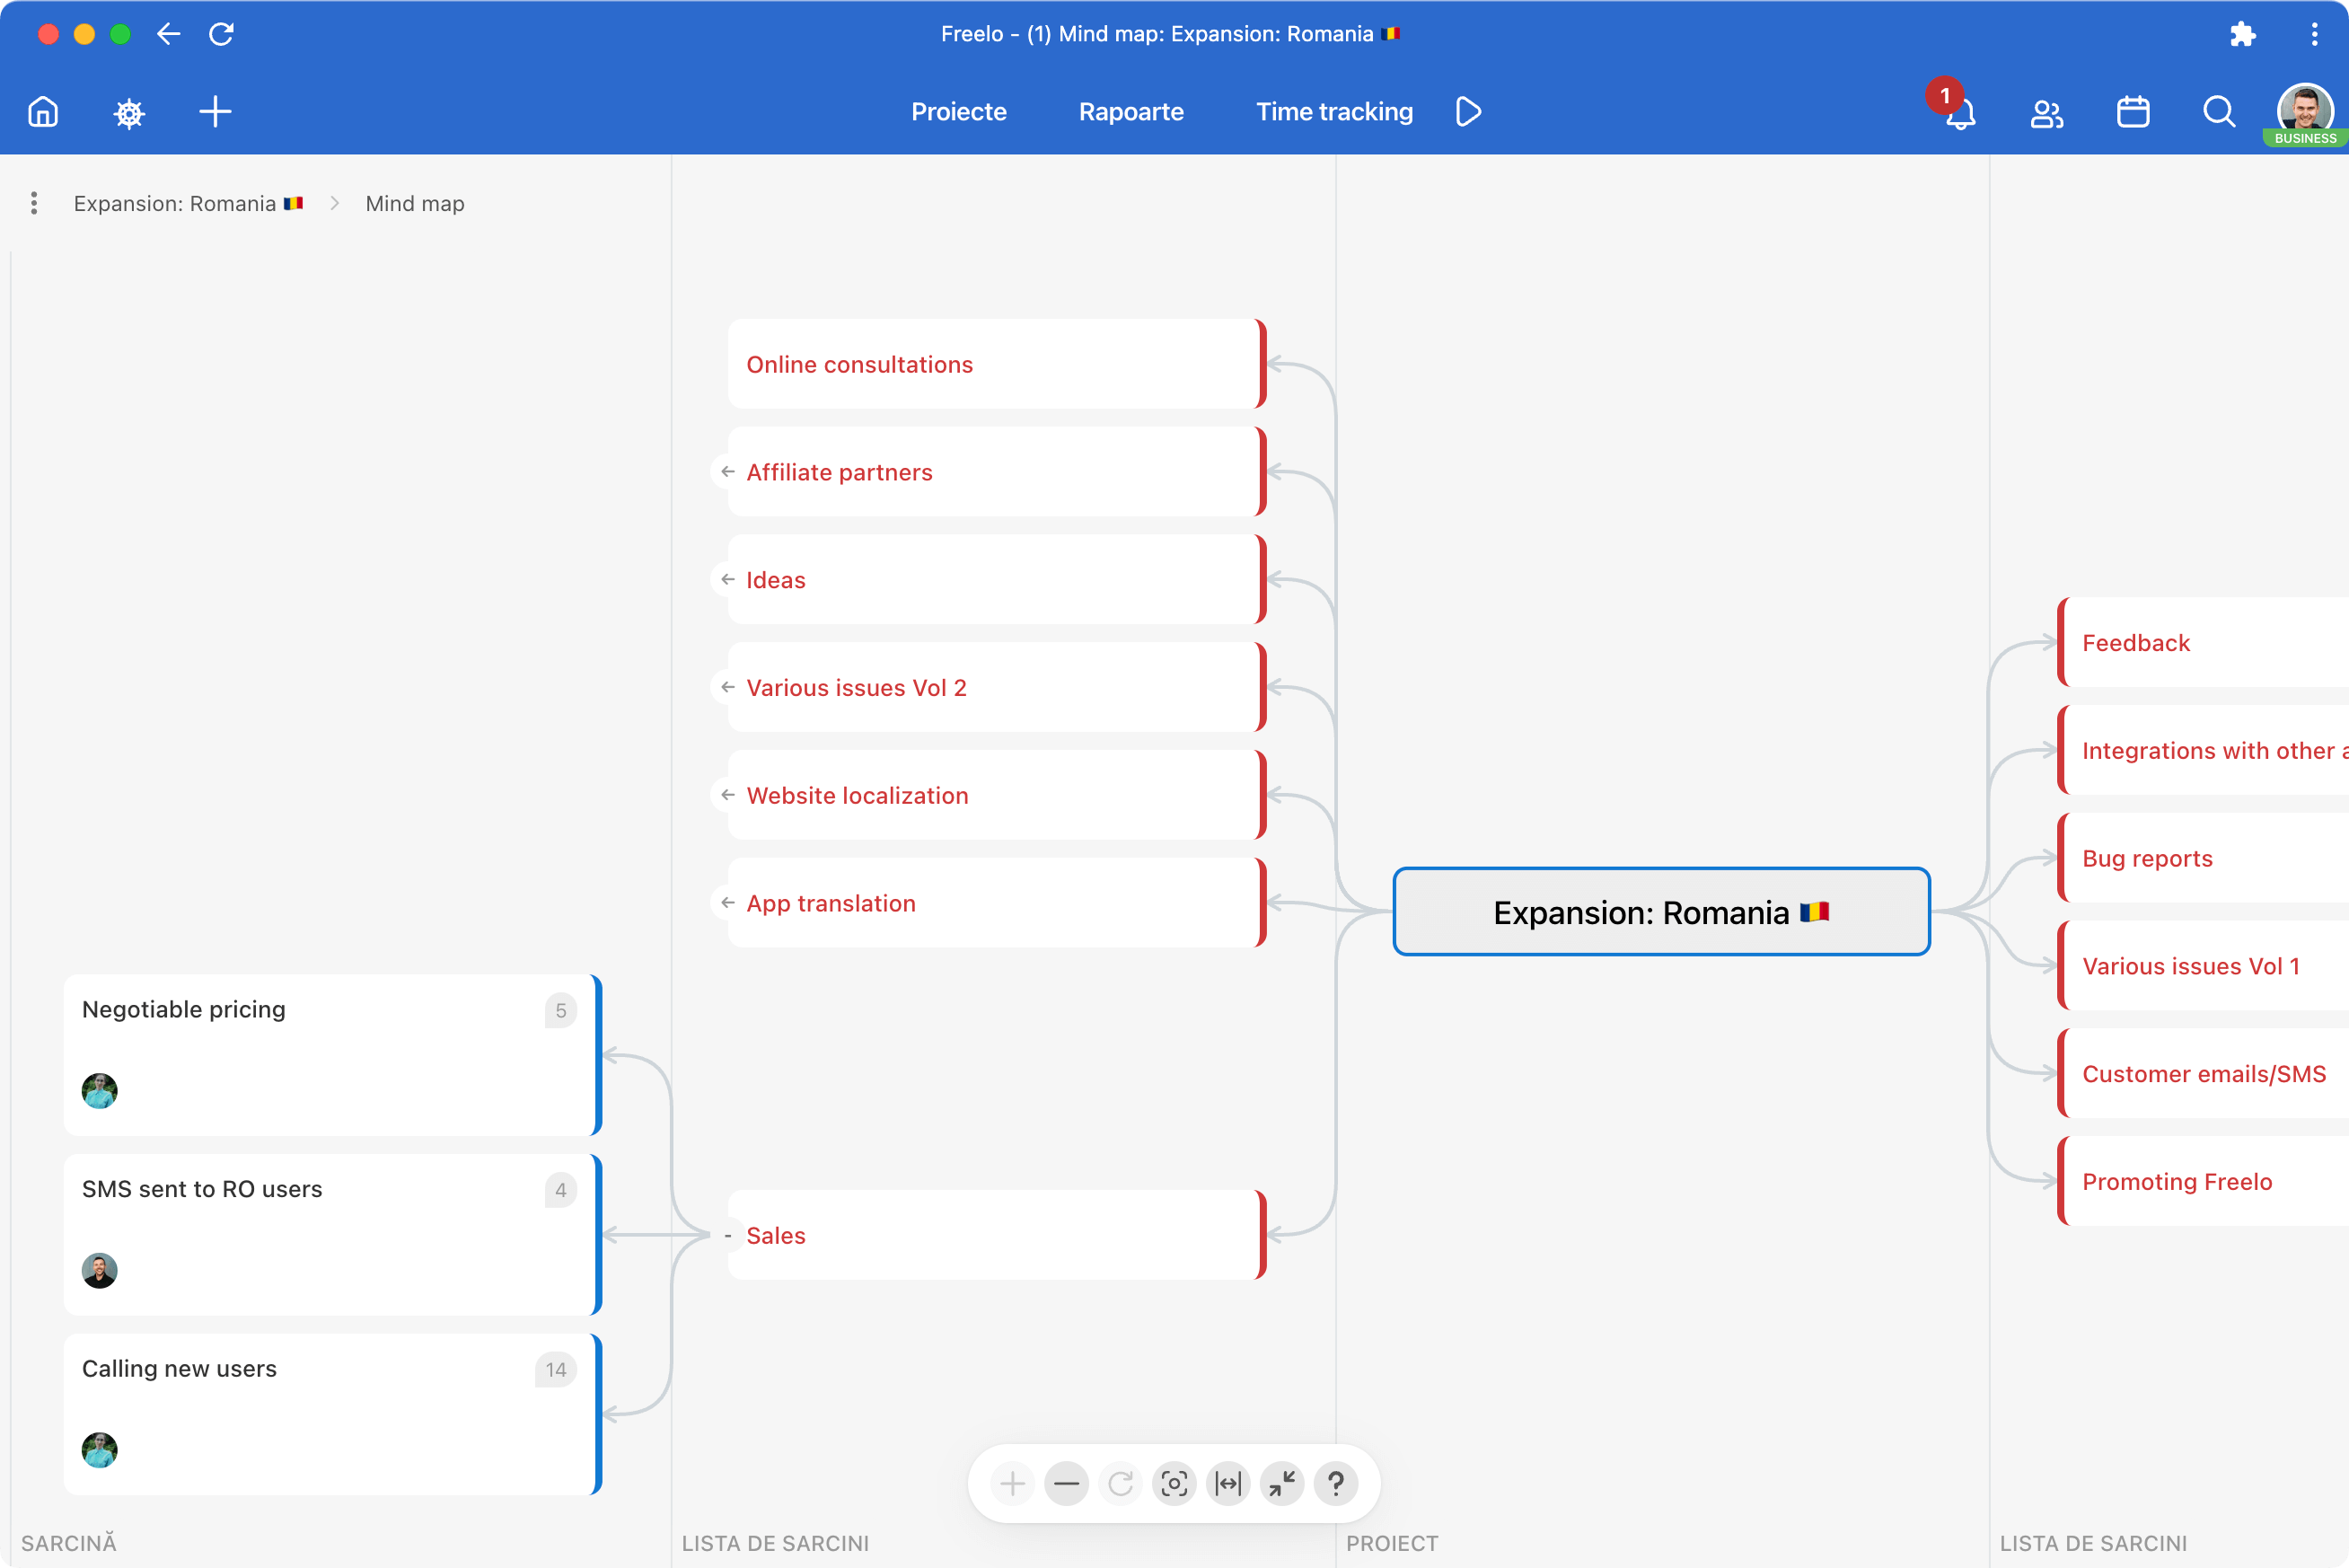
Task: Select the Sales list node
Action: point(997,1235)
